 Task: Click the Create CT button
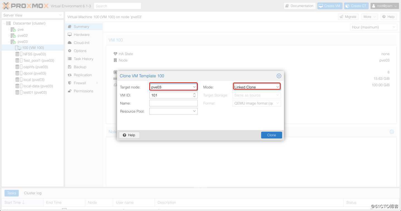356,6
